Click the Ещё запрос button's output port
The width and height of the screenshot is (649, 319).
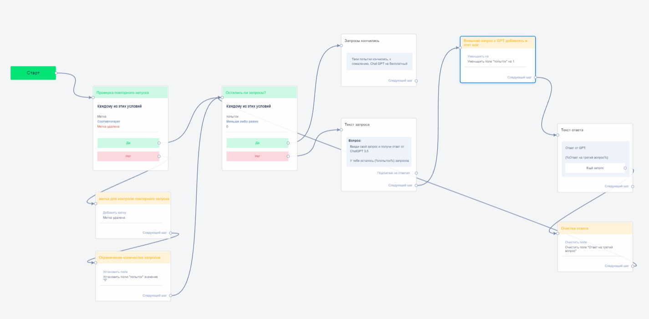point(625,168)
